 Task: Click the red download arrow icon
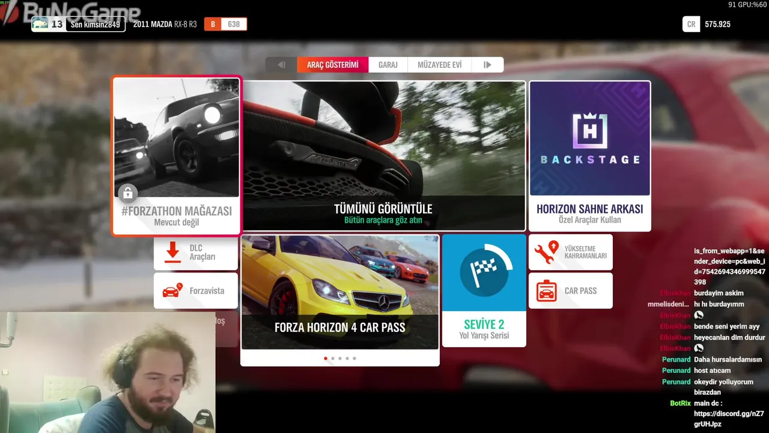pos(172,253)
